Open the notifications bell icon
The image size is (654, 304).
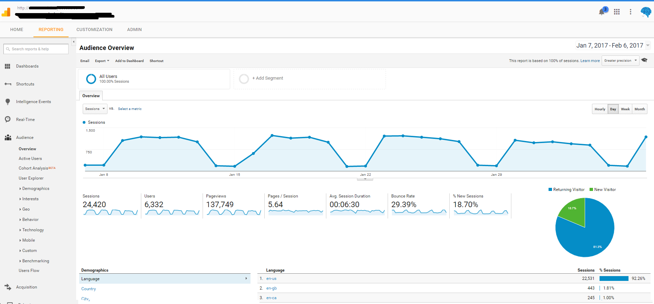pos(602,12)
